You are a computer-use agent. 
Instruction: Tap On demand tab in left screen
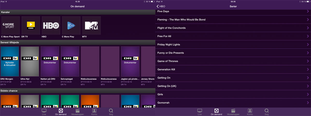pos(61,112)
